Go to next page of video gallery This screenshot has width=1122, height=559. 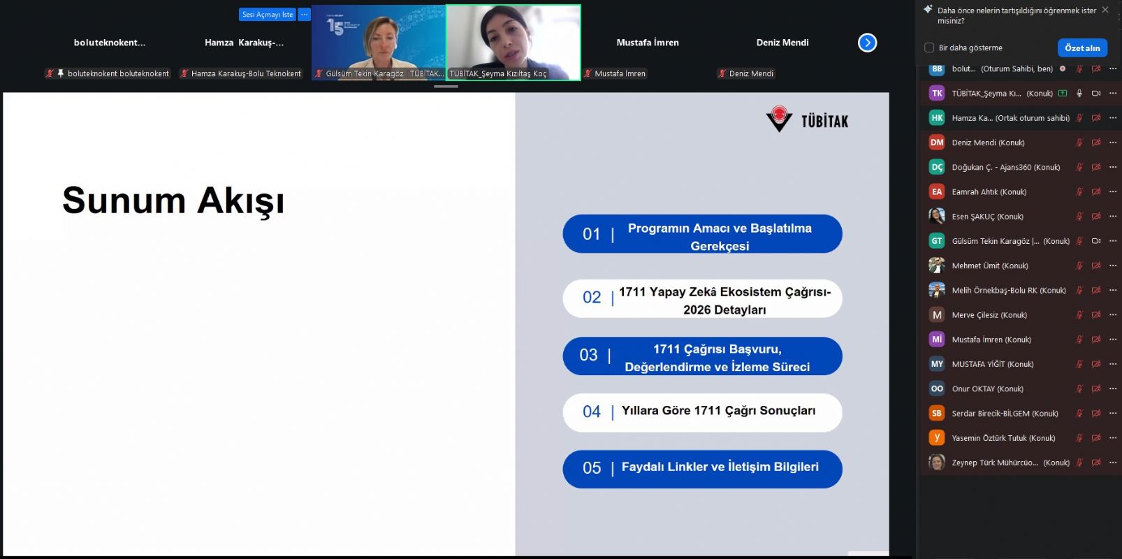coord(867,43)
